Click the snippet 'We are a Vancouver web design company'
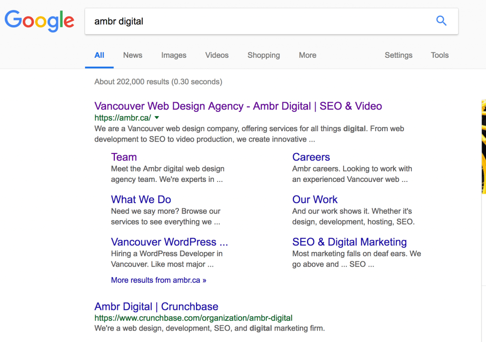Image resolution: width=486 pixels, height=342 pixels. (x=249, y=134)
